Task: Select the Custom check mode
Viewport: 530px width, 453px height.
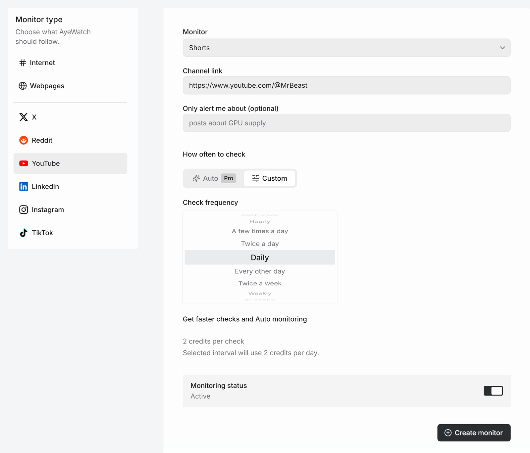Action: point(270,178)
